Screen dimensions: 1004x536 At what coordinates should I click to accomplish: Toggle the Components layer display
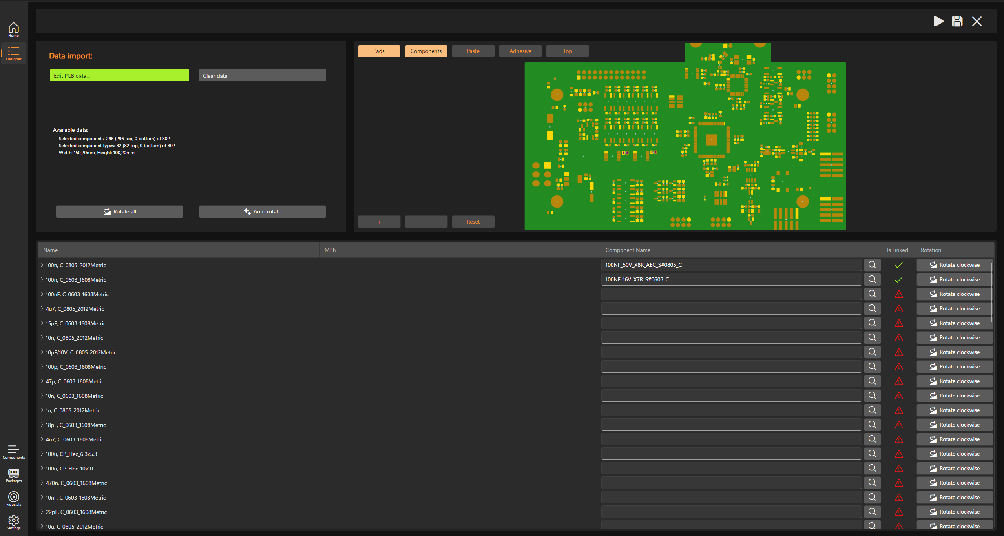click(426, 51)
